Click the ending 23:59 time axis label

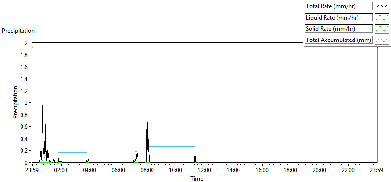click(x=376, y=171)
